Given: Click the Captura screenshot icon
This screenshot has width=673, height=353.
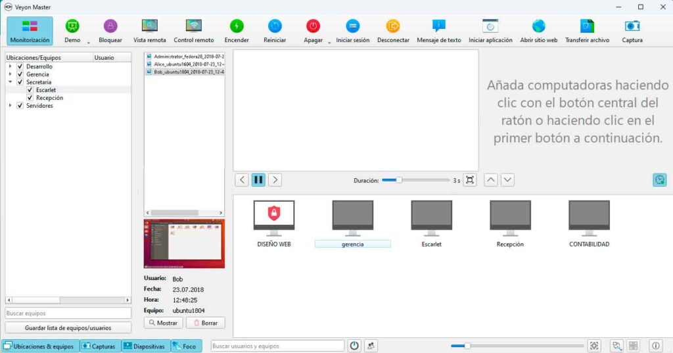Looking at the screenshot, I should click(x=632, y=27).
